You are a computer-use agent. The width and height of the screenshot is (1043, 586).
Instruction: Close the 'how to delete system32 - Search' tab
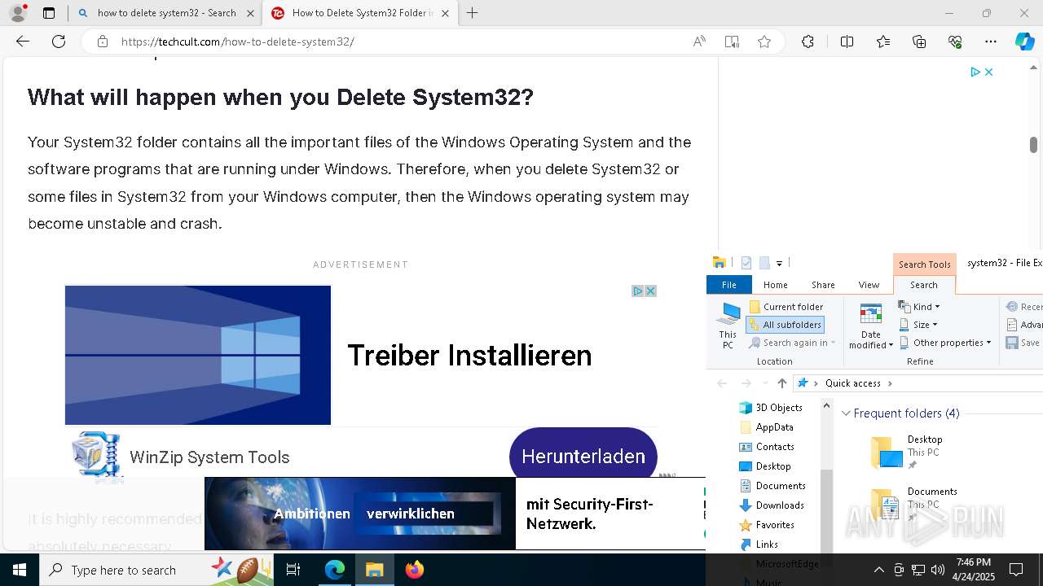pyautogui.click(x=250, y=13)
